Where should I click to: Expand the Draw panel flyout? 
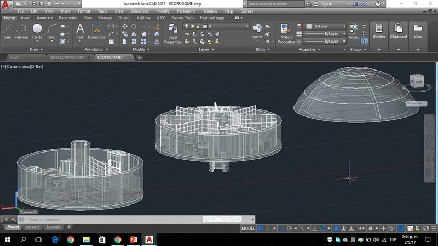(37, 49)
